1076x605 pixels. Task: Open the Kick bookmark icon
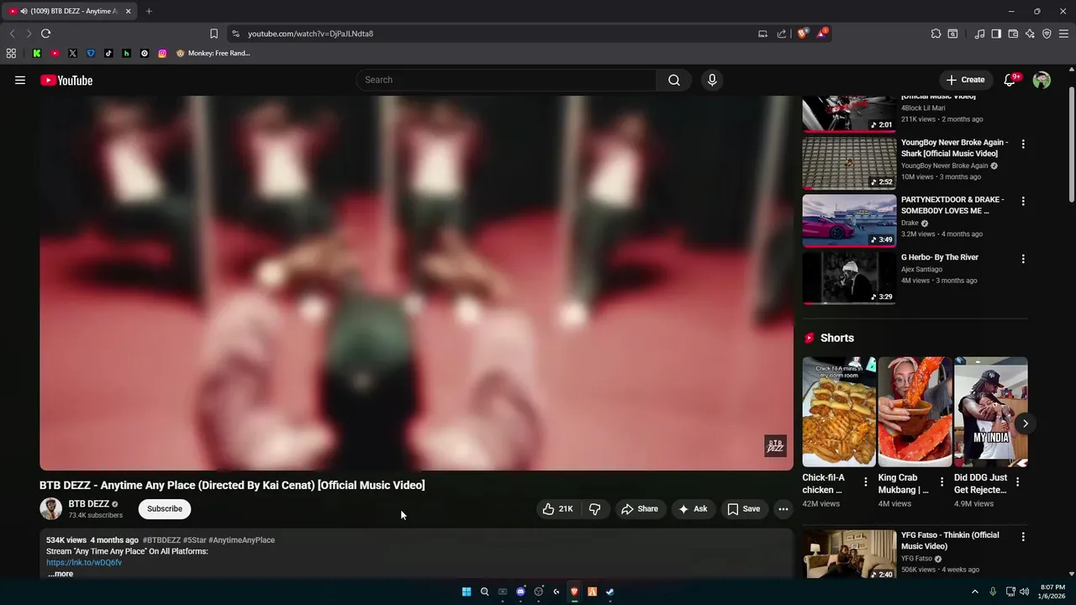37,53
